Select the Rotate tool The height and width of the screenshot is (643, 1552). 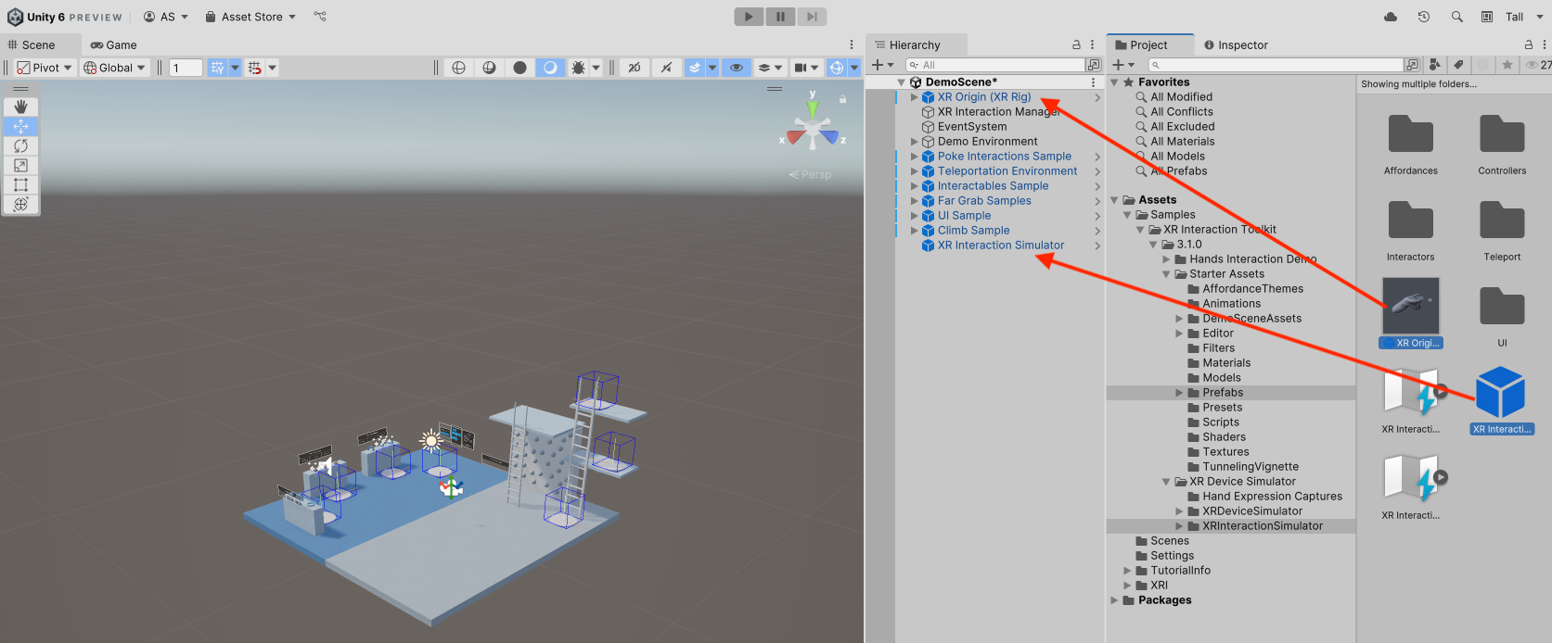point(20,145)
